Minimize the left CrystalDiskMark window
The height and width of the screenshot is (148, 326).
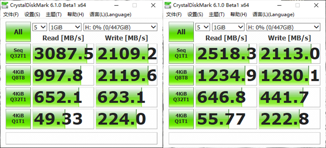[116, 5]
